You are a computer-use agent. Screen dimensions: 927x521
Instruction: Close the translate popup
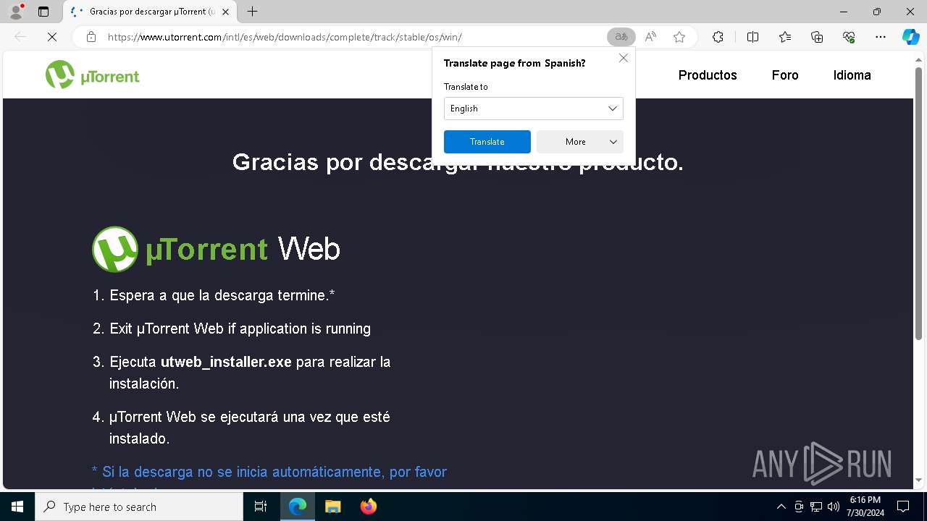624,58
